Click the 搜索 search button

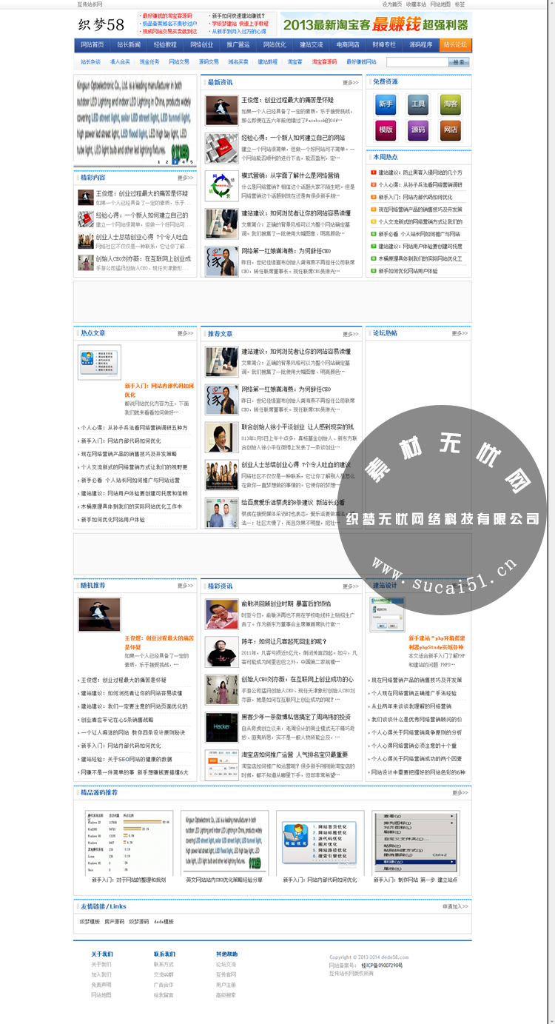pos(460,62)
